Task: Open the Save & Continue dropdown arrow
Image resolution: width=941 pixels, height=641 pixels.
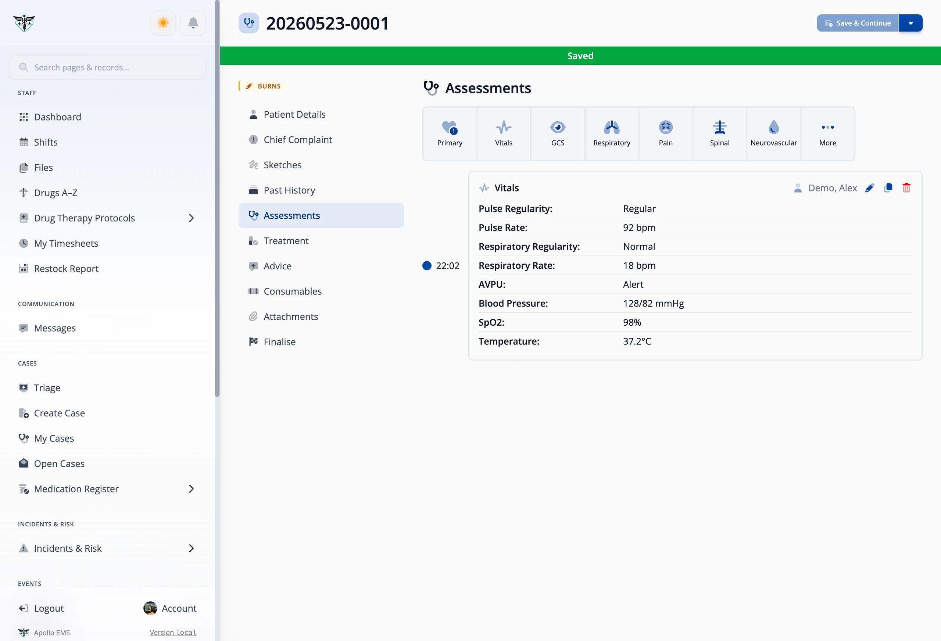Action: pyautogui.click(x=910, y=23)
